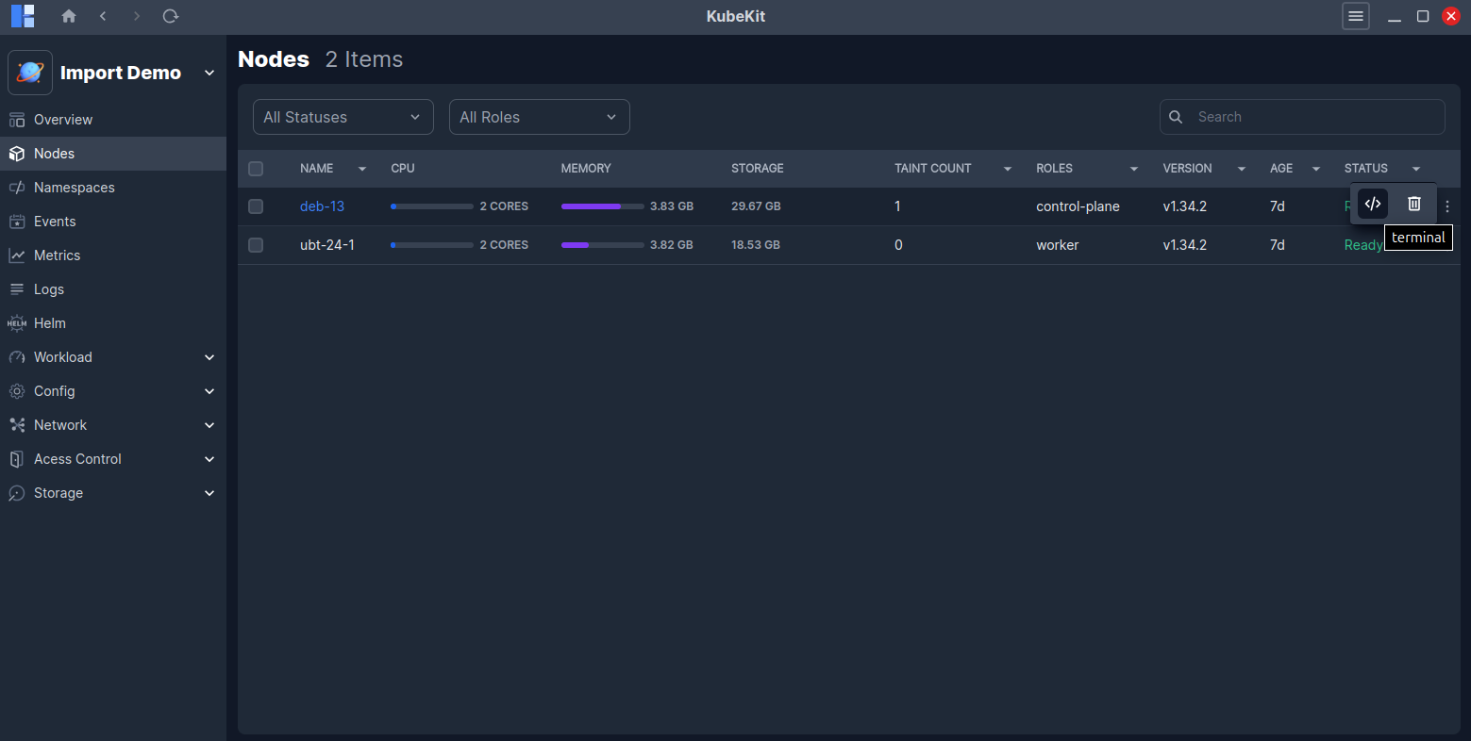Open the Namespaces section icon
Viewport: 1471px width, 741px height.
click(17, 187)
